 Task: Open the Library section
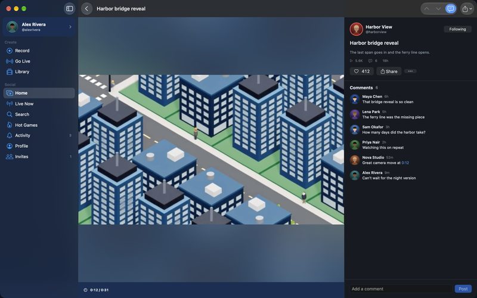click(x=39, y=72)
